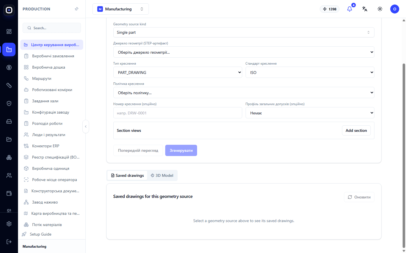This screenshot has width=406, height=253.
Task: Select the production factory icon in rail
Action: coord(9,49)
